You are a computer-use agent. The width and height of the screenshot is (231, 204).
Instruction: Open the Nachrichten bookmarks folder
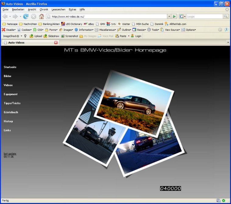pyautogui.click(x=28, y=24)
